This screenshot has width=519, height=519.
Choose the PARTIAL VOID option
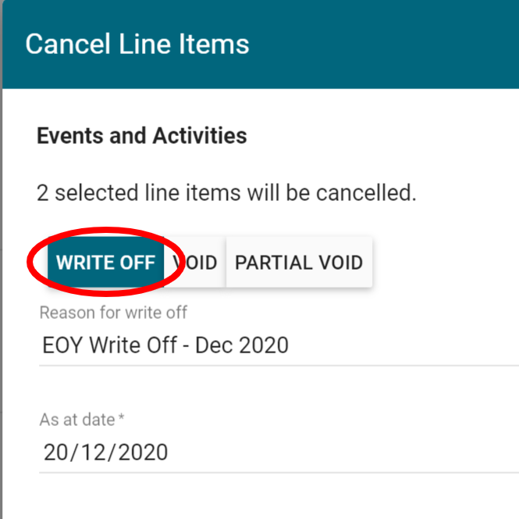pos(299,262)
